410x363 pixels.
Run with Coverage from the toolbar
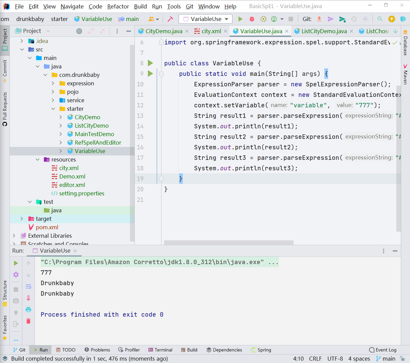263,19
